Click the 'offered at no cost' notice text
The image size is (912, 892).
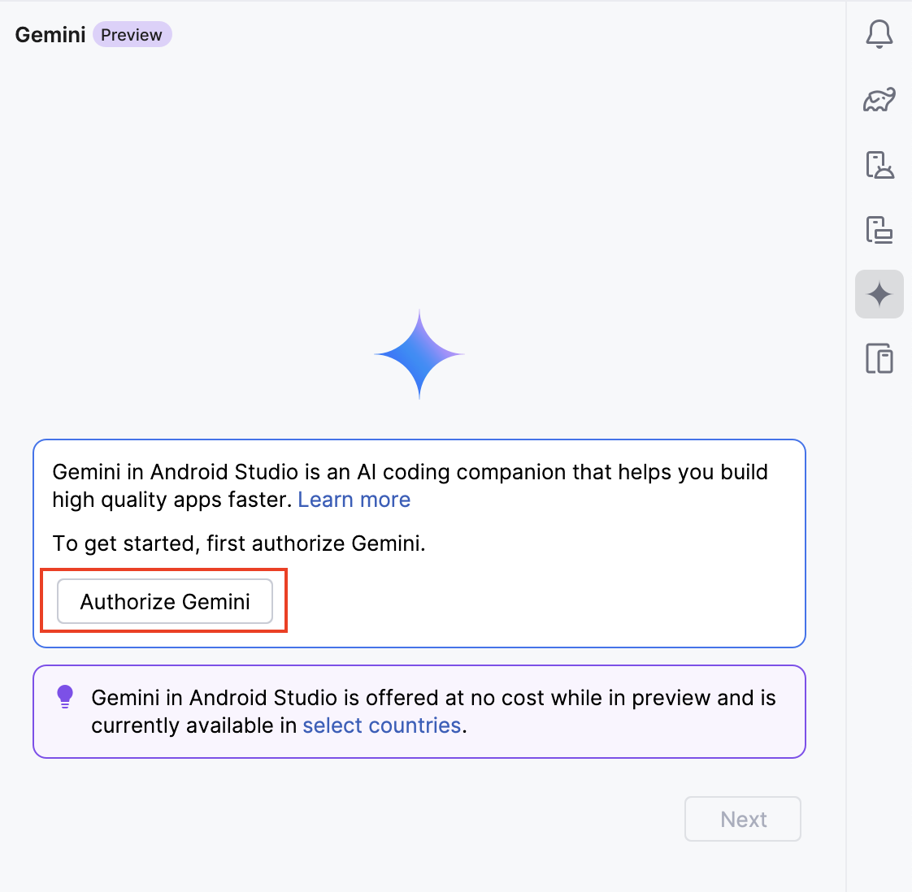click(433, 699)
